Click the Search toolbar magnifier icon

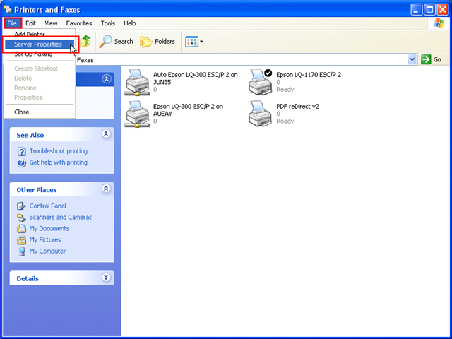point(106,42)
